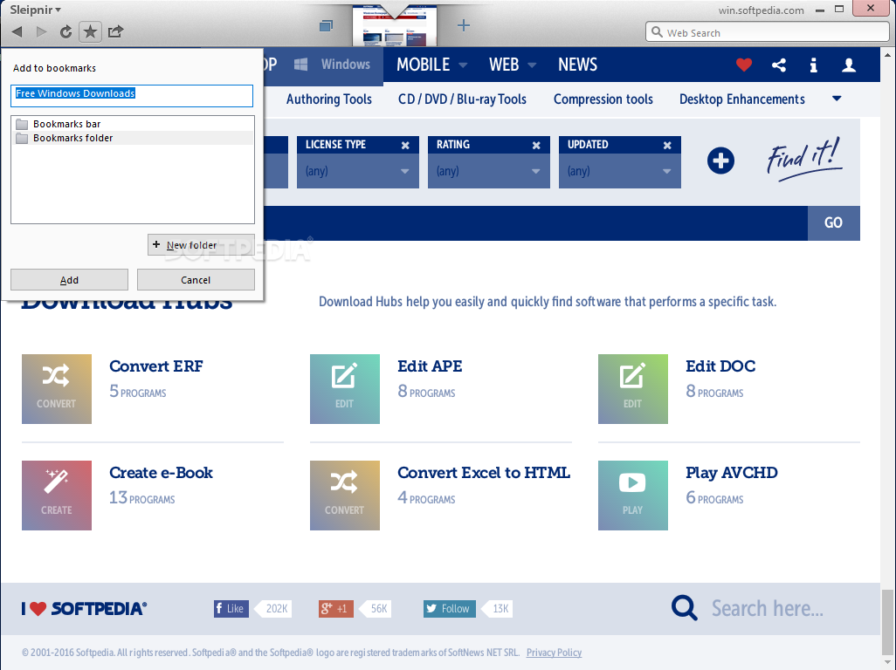Open the MOBILE menu

pos(424,65)
